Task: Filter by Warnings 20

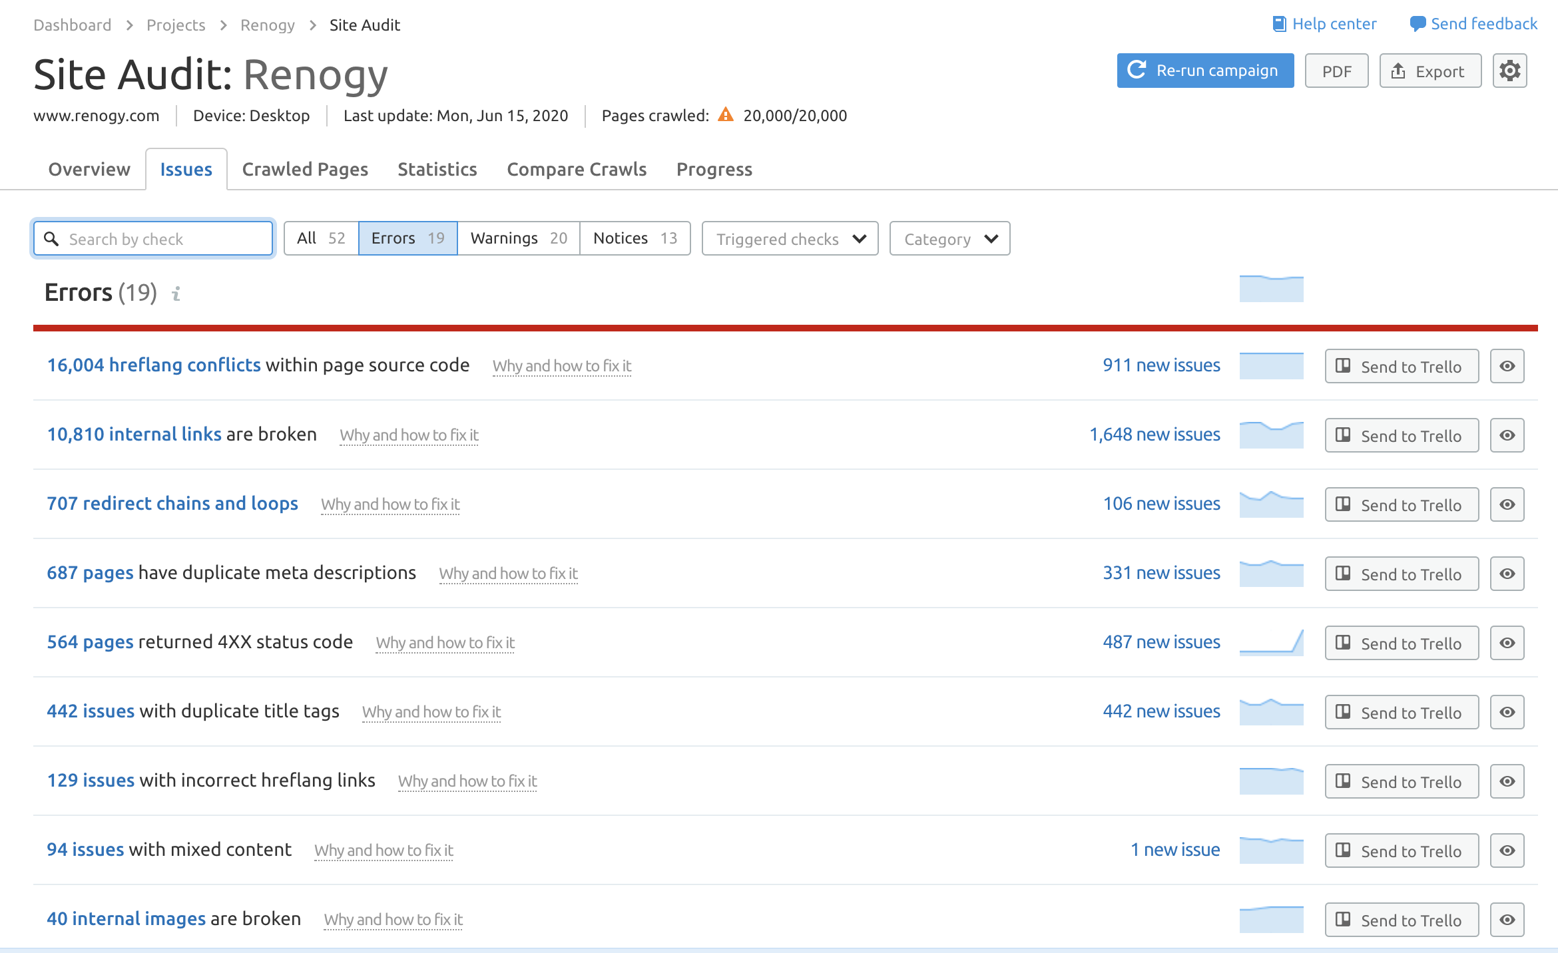Action: 518,238
